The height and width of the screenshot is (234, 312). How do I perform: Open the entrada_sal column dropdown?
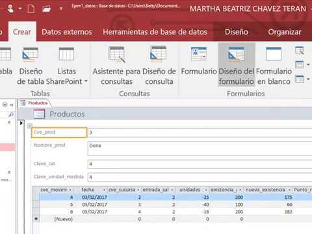point(172,190)
